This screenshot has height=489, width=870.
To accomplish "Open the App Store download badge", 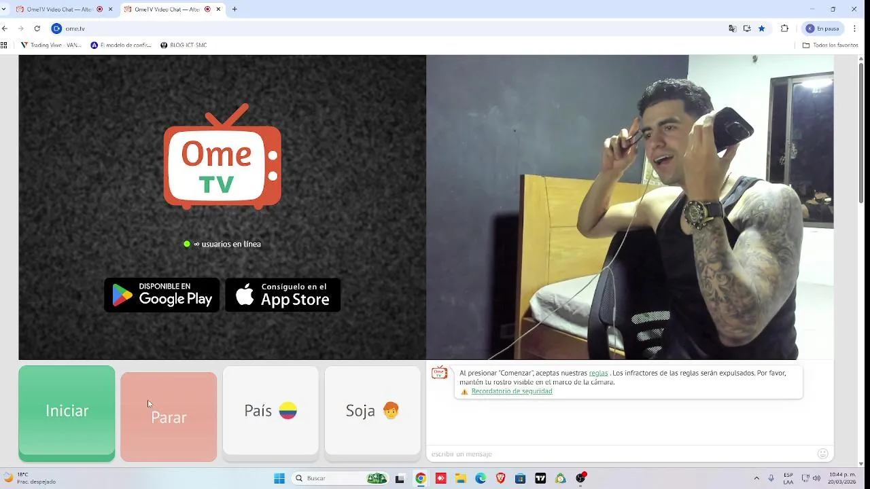I will point(283,295).
